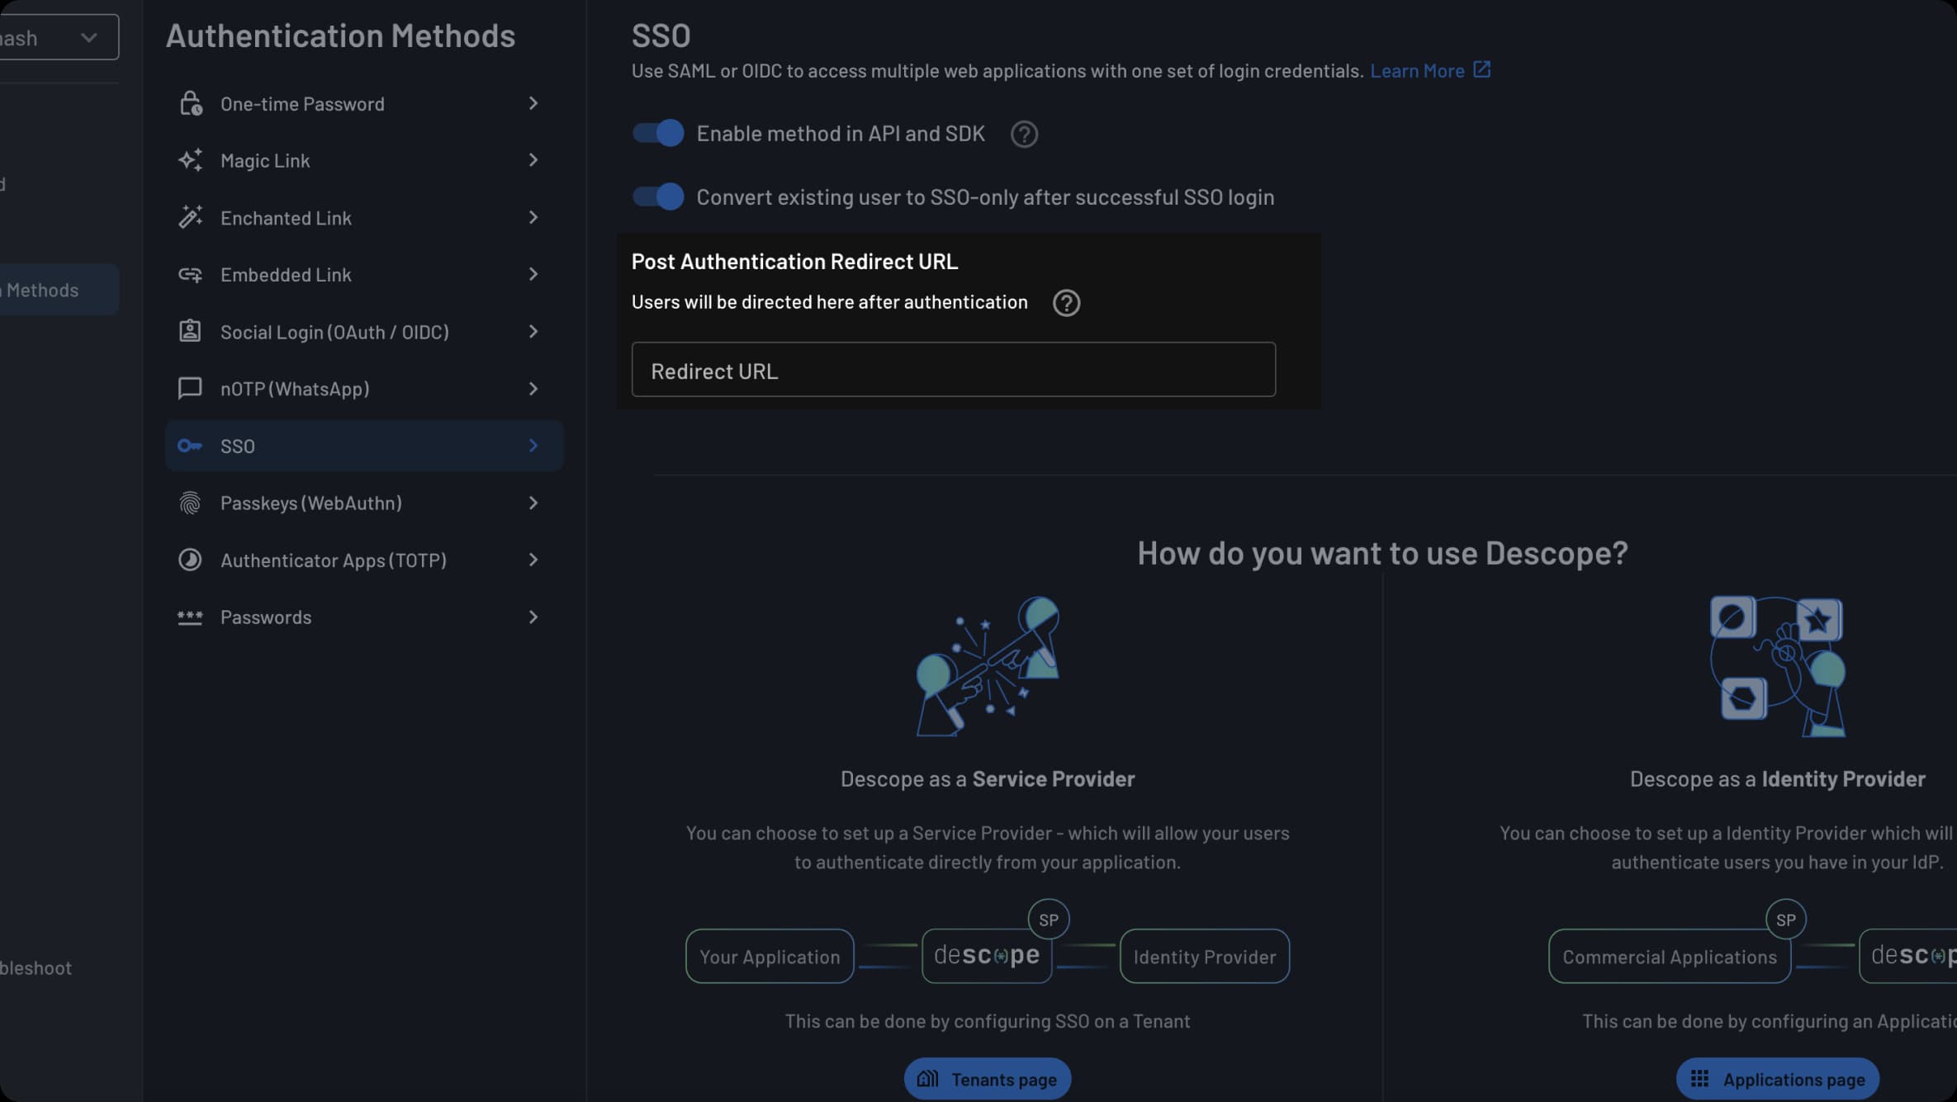
Task: Click 'Post Authentication Redirect URL' heading
Action: tap(794, 262)
